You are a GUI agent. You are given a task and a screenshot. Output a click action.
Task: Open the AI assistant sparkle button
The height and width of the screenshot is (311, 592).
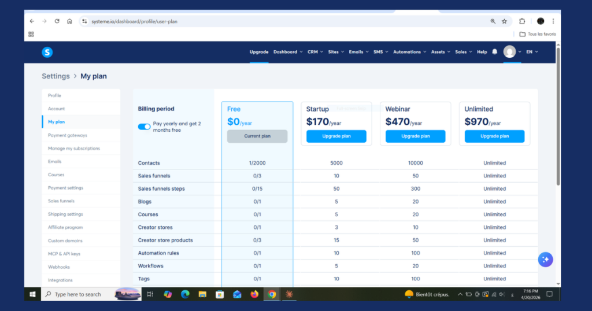[x=545, y=260]
